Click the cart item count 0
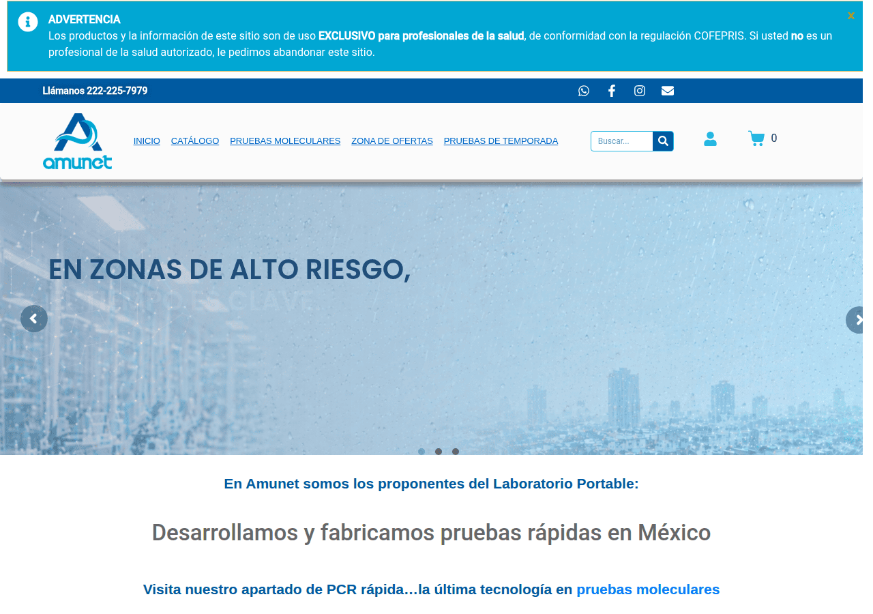 [x=774, y=138]
